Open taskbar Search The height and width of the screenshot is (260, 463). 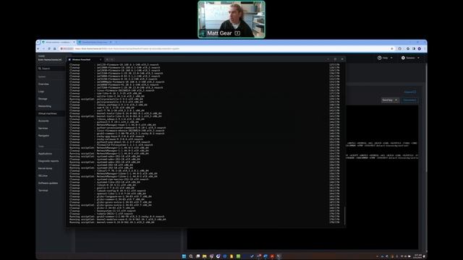tap(191, 256)
